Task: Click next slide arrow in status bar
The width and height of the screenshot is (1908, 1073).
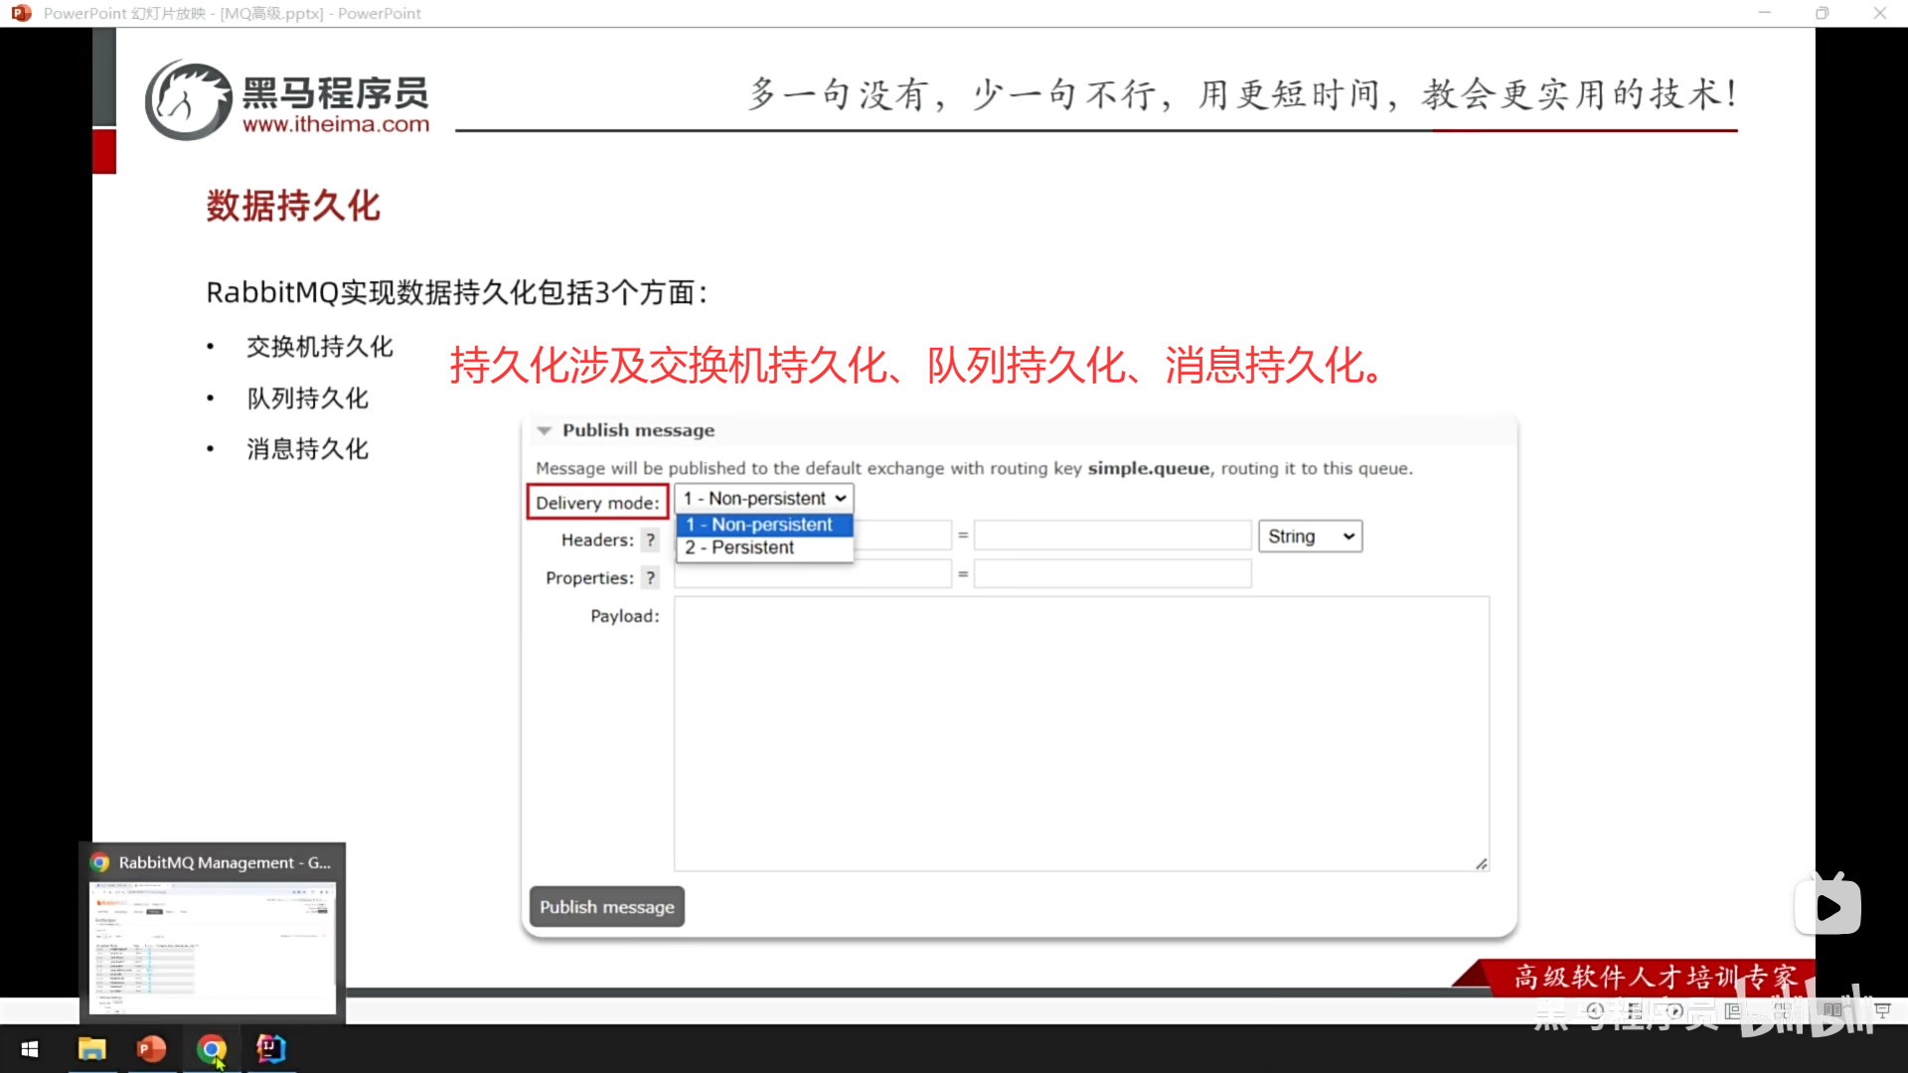Action: pyautogui.click(x=1674, y=1010)
